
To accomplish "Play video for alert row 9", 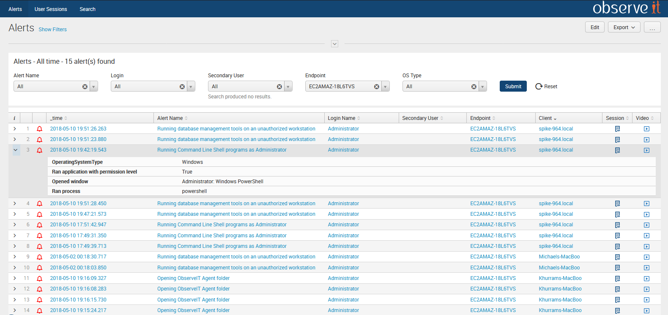I will pyautogui.click(x=646, y=257).
